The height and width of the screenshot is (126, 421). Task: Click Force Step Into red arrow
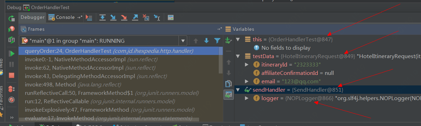(124, 17)
